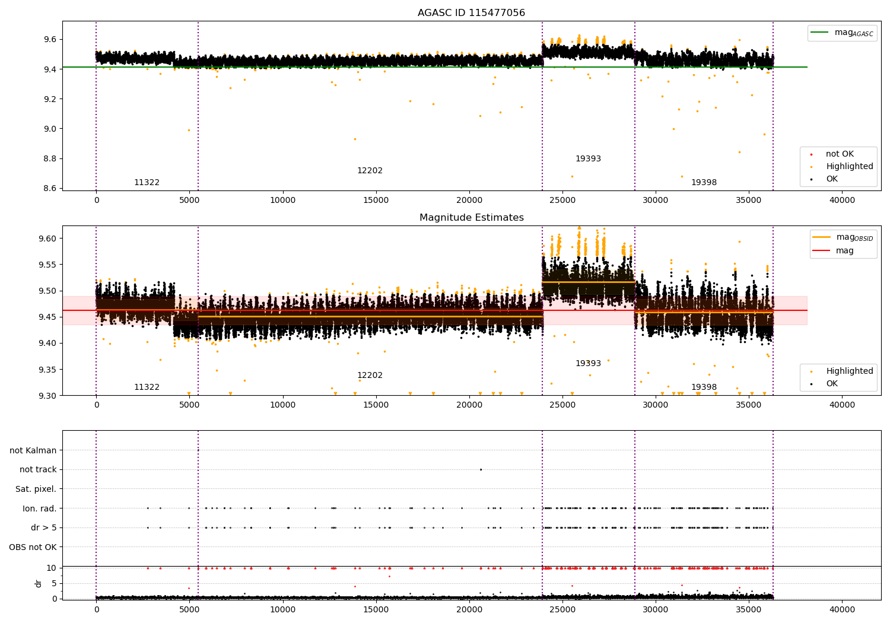Click x-axis tick 20000 under the dr plot
Image resolution: width=890 pixels, height=623 pixels.
(469, 609)
